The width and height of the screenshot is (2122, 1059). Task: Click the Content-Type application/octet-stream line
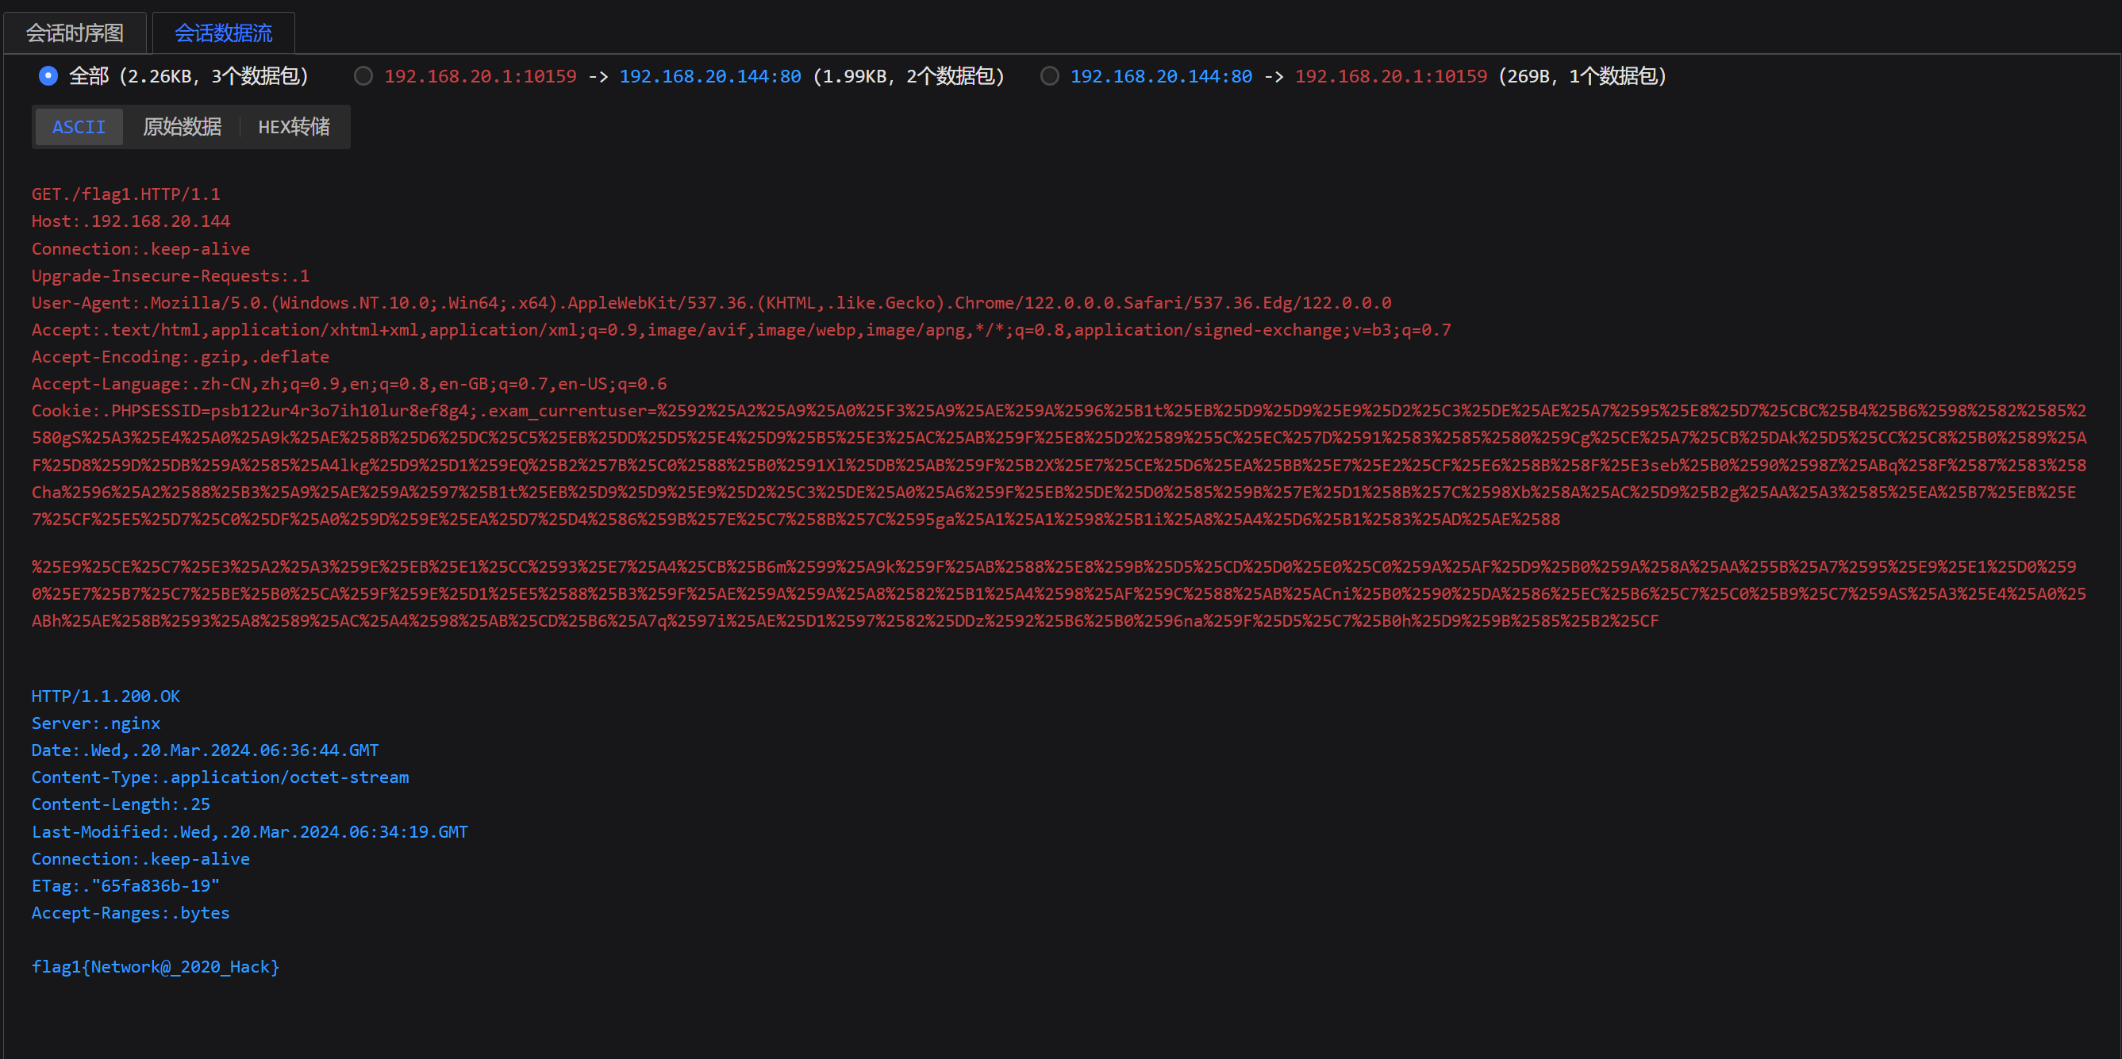click(x=220, y=777)
